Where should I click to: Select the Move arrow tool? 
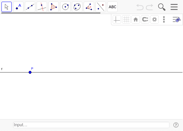click(7, 7)
